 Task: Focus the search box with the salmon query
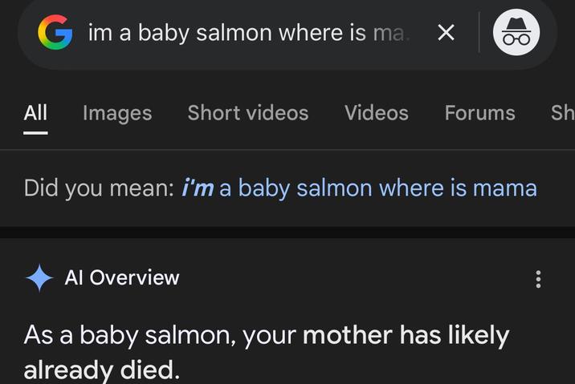click(x=241, y=33)
